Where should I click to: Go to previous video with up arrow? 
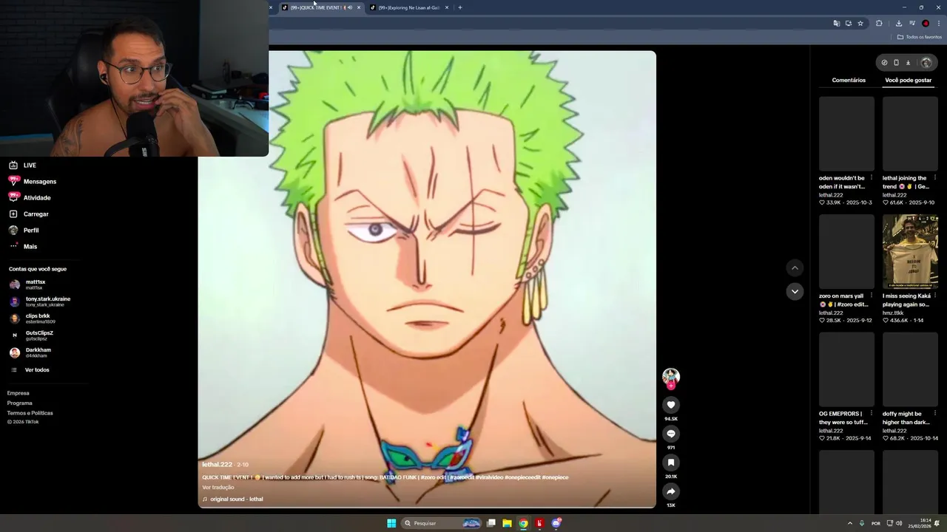pyautogui.click(x=795, y=267)
